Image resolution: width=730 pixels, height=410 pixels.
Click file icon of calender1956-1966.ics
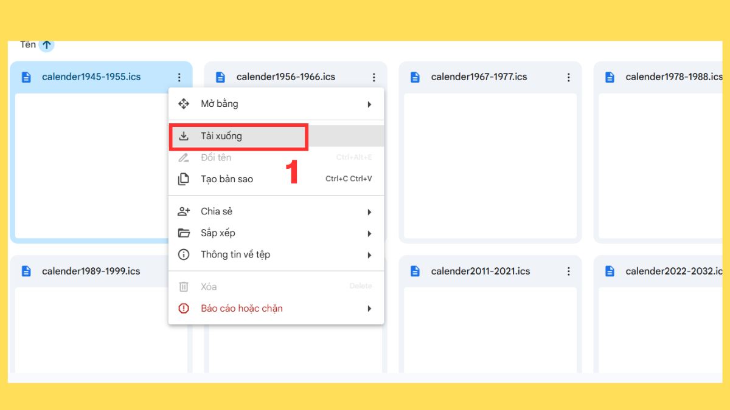point(221,77)
